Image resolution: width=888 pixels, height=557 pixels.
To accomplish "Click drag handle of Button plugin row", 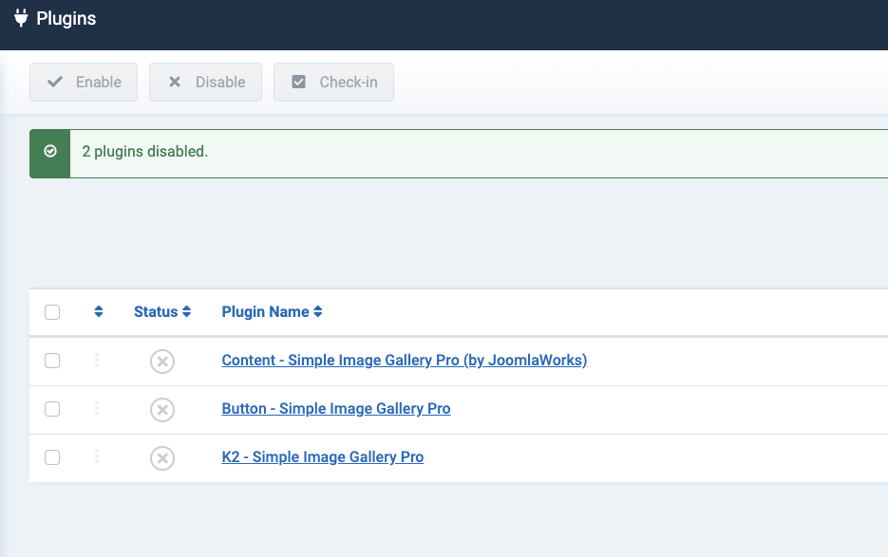I will pos(97,409).
